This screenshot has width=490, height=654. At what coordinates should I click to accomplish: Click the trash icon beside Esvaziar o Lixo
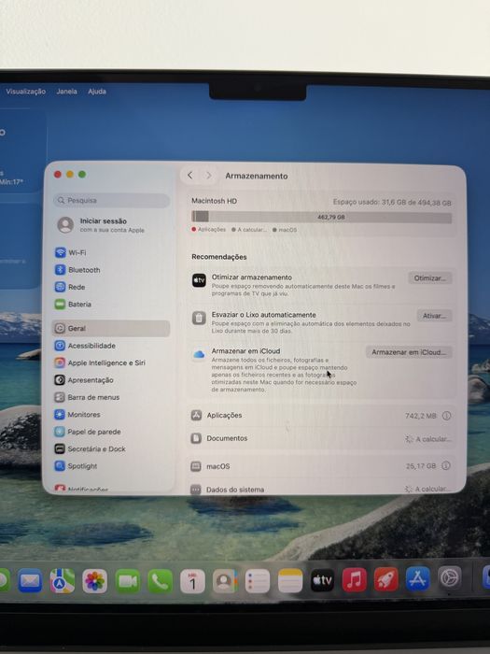199,318
